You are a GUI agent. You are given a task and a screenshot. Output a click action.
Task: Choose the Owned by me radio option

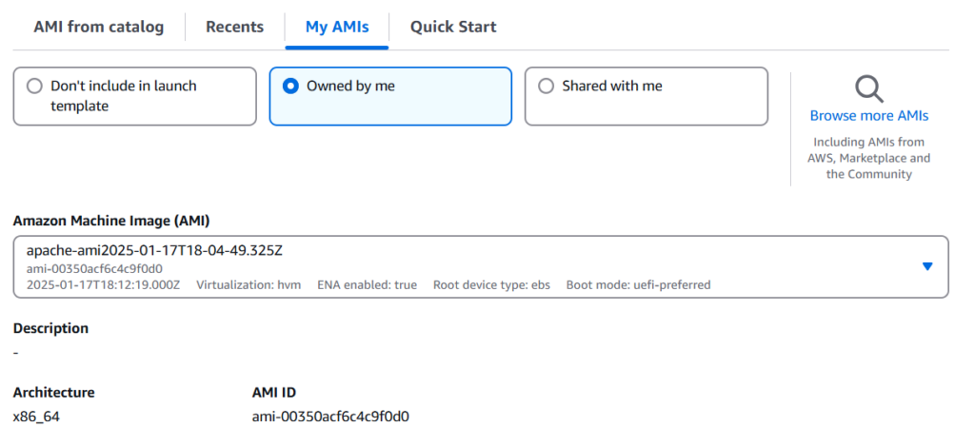(x=291, y=86)
